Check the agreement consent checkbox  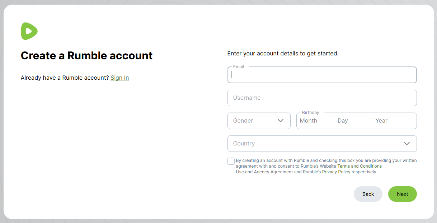point(231,161)
